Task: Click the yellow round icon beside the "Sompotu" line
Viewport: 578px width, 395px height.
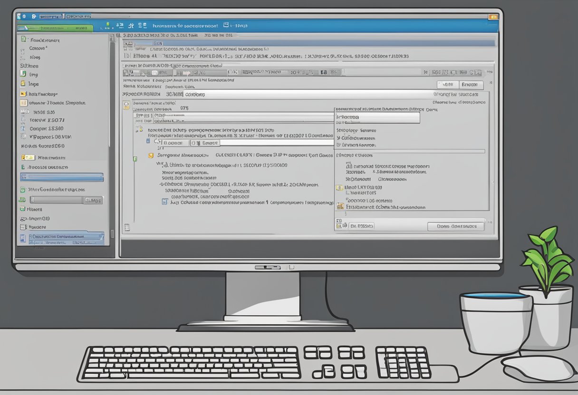Action: click(x=151, y=155)
